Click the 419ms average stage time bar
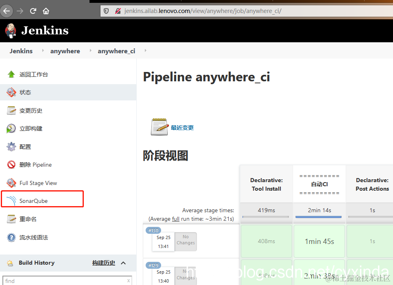This screenshot has height=285, width=393. [x=266, y=217]
